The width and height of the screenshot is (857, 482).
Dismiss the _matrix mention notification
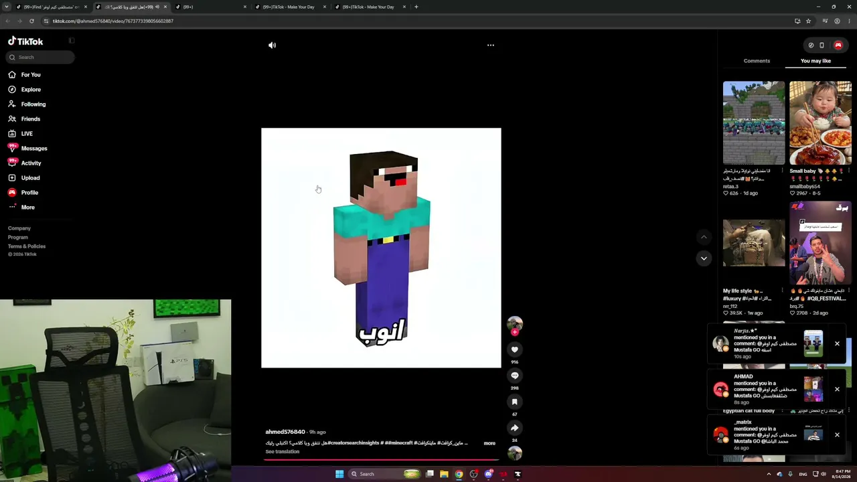(837, 434)
